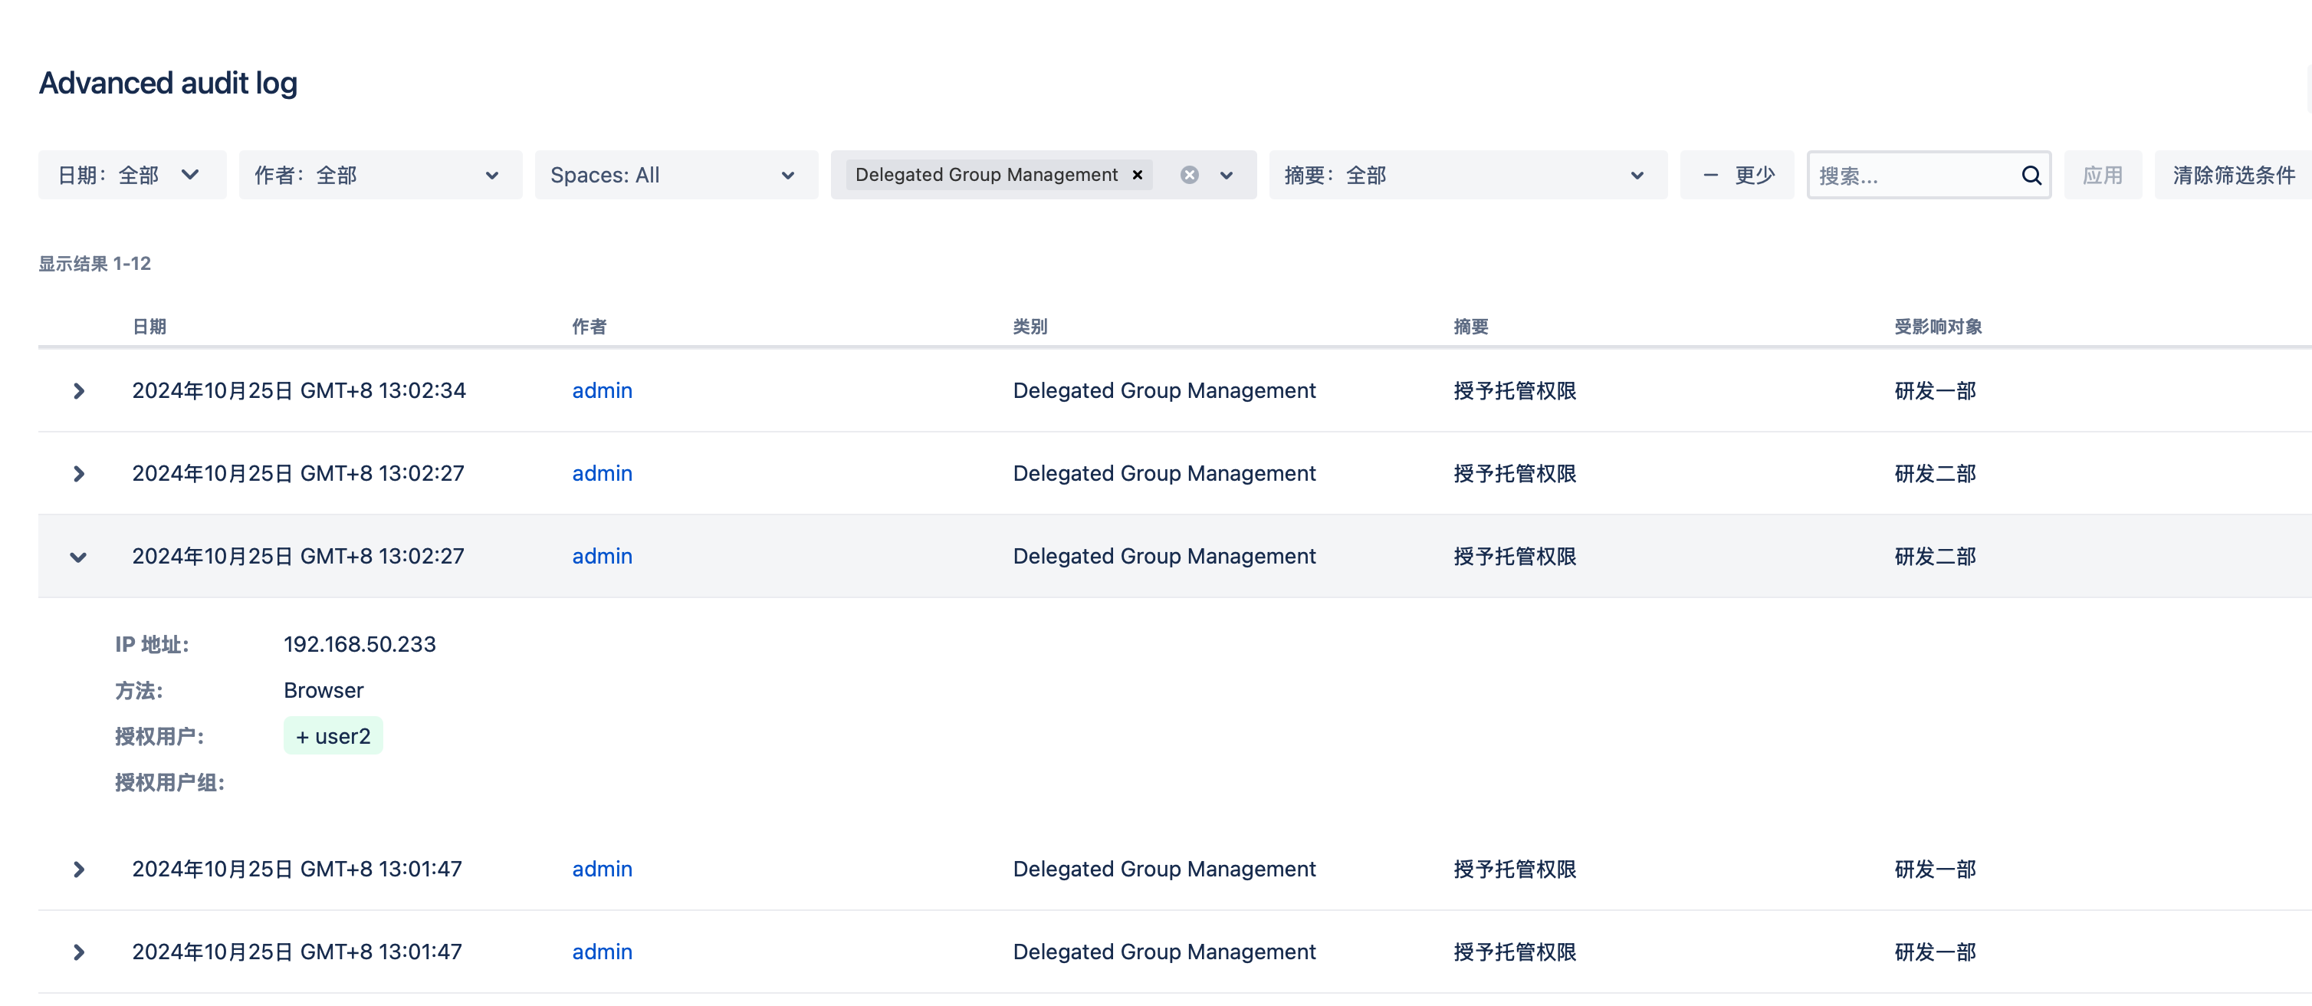Click the search magnifier icon
The image size is (2312, 1006).
point(2031,175)
